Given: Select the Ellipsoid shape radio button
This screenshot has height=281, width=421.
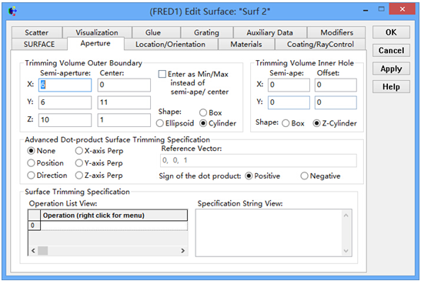Looking at the screenshot, I should click(x=160, y=123).
